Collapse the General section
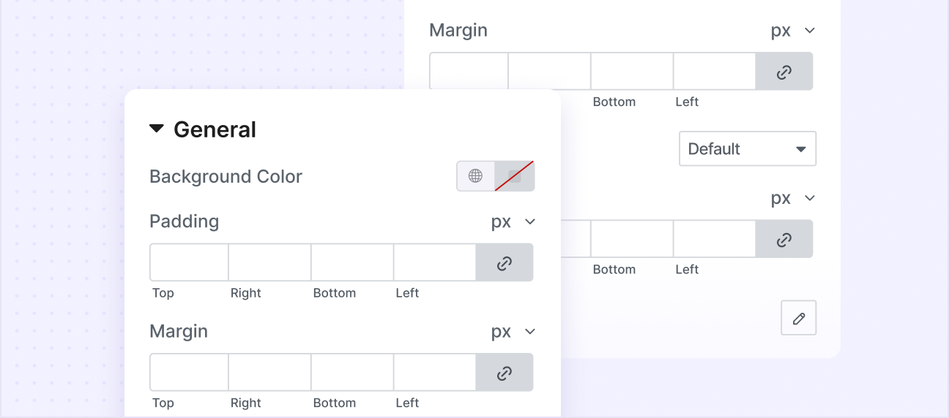 point(156,129)
